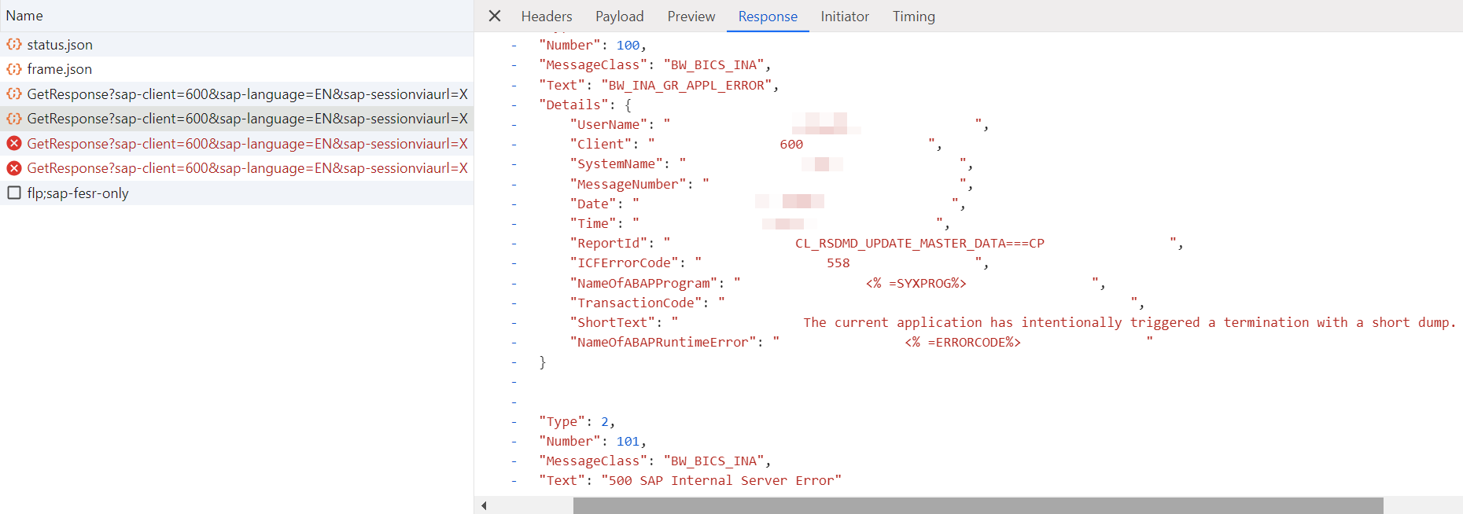The height and width of the screenshot is (514, 1463).
Task: Select the GetResponse request directly below frame.json
Action: pyautogui.click(x=237, y=94)
